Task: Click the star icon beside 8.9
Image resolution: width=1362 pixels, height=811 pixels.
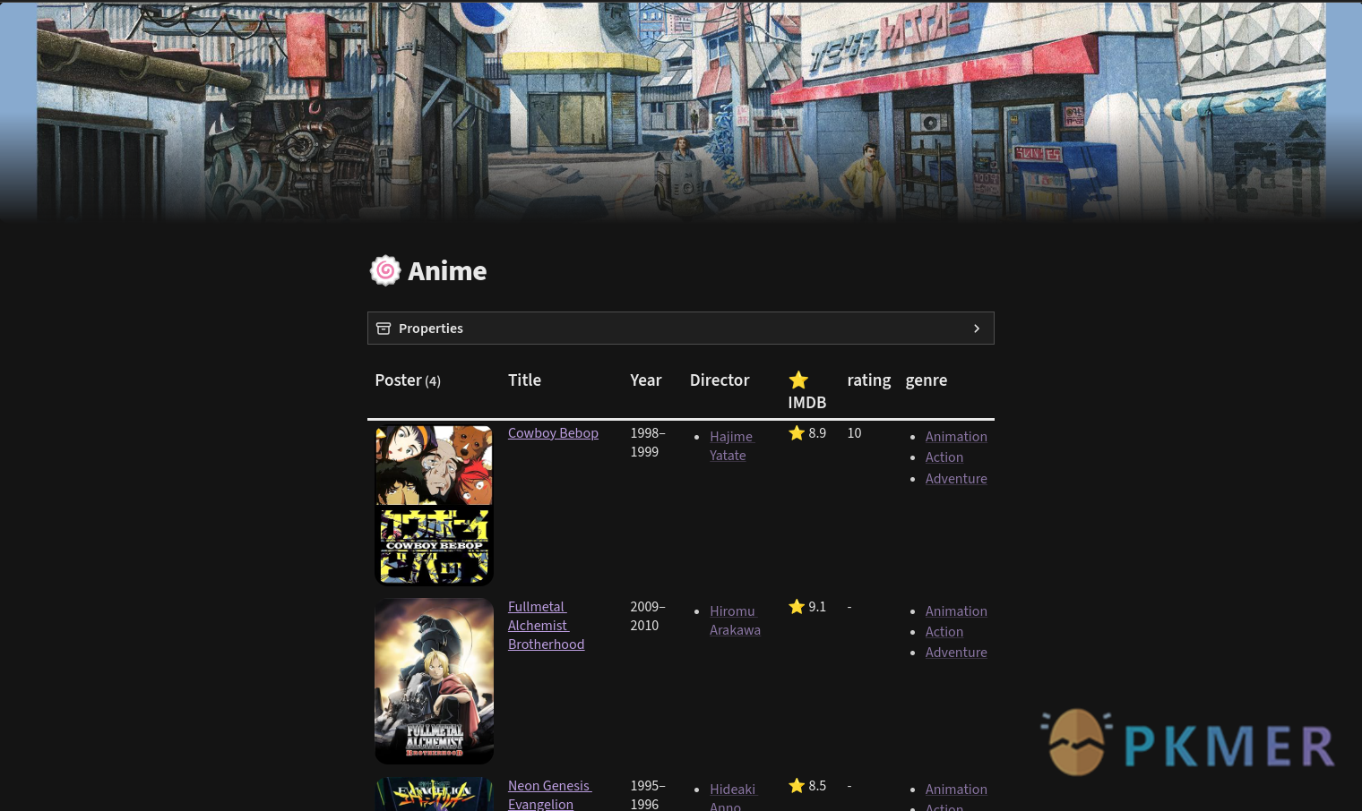Action: [x=797, y=433]
